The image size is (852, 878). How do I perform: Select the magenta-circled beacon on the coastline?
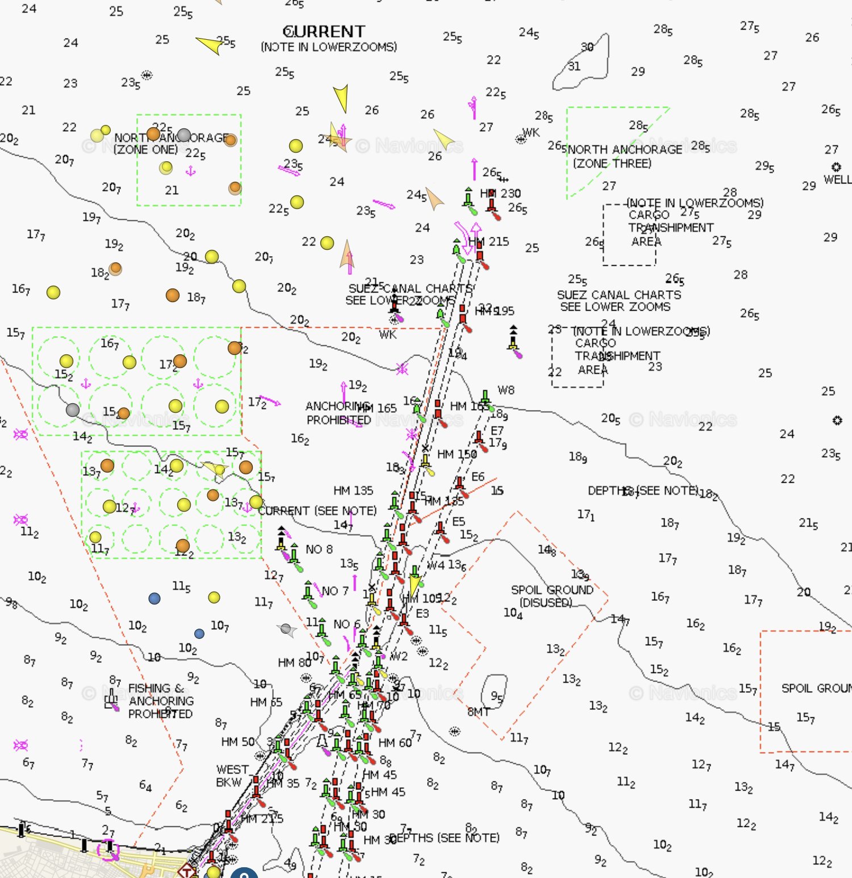[108, 850]
